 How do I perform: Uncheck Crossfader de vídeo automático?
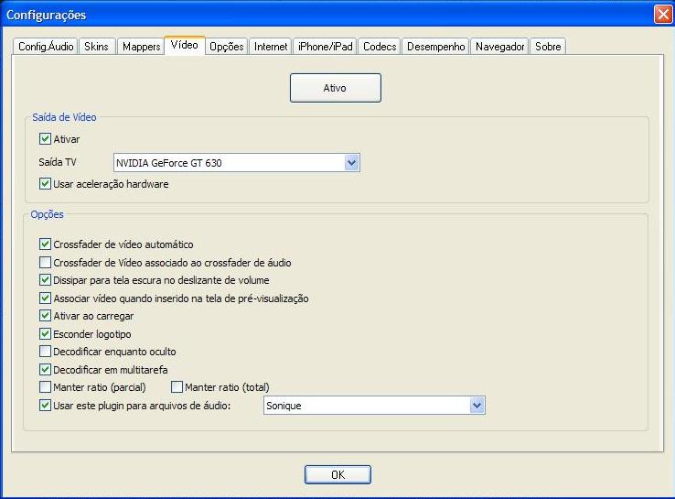coord(45,244)
